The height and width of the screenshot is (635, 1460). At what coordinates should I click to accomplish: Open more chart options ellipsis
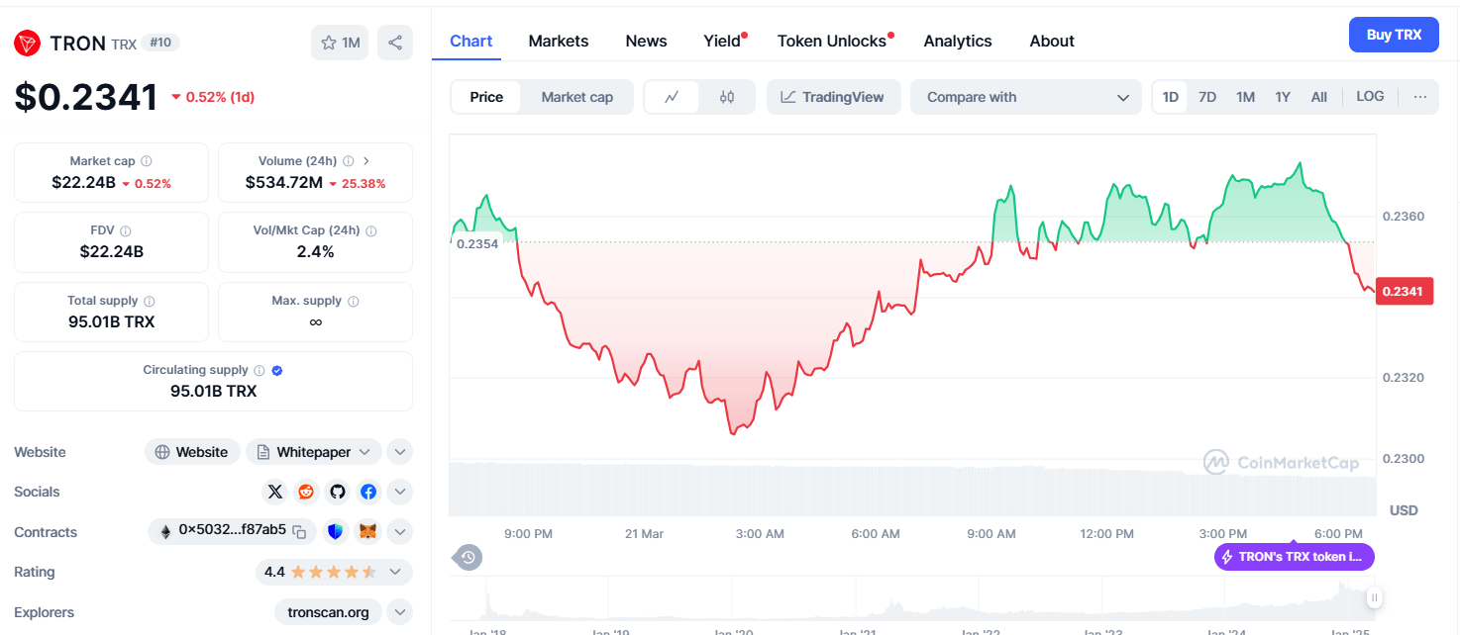click(x=1420, y=97)
